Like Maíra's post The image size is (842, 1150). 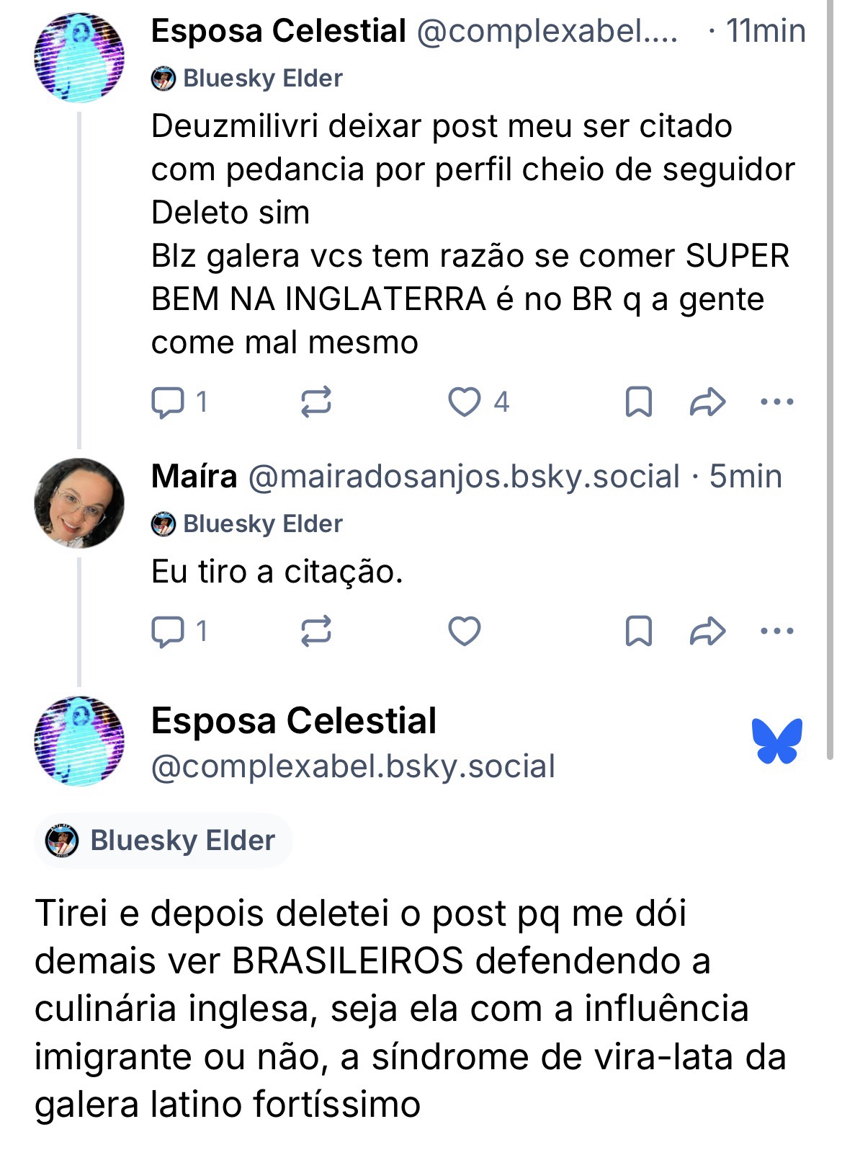click(x=464, y=632)
